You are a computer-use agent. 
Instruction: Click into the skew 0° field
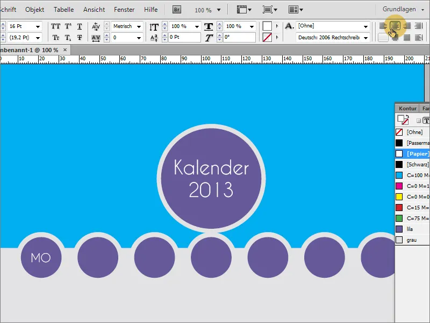coord(239,37)
